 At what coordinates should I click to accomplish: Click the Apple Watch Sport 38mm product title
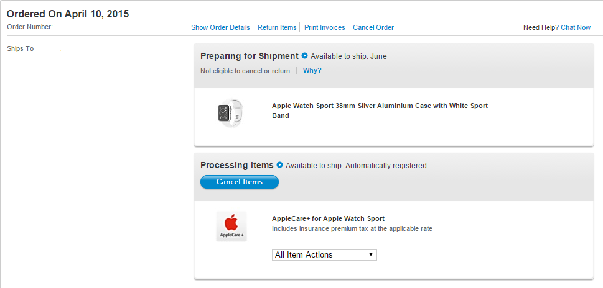pos(380,110)
